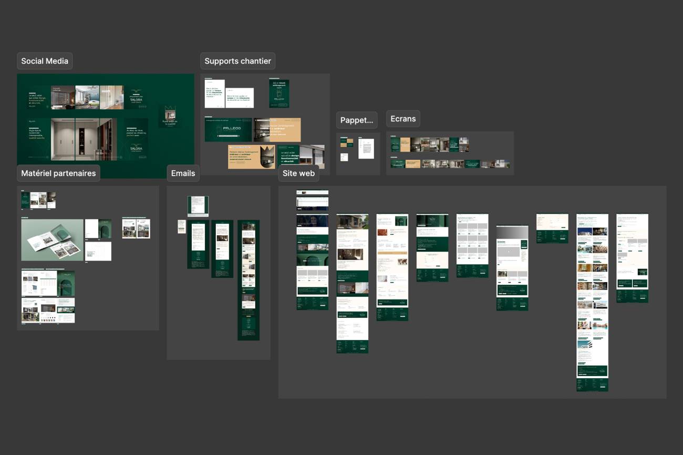Viewport: 683px width, 455px height.
Task: Select the Ecrans section label
Action: 403,119
